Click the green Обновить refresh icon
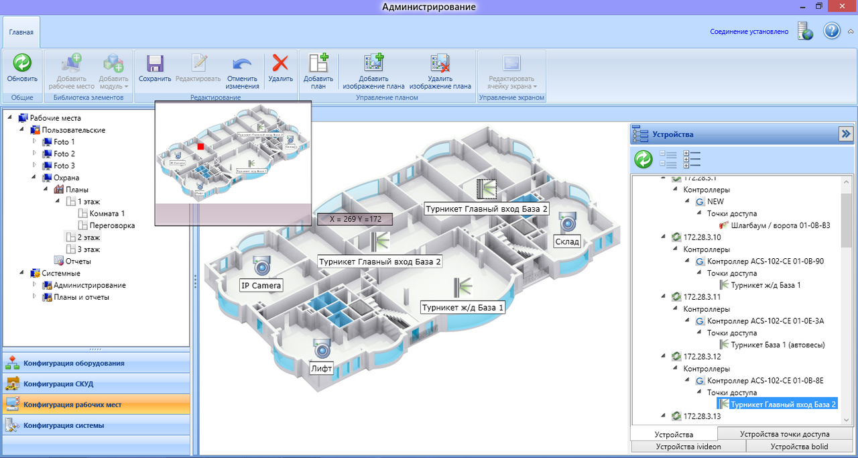This screenshot has width=858, height=458. (22, 64)
